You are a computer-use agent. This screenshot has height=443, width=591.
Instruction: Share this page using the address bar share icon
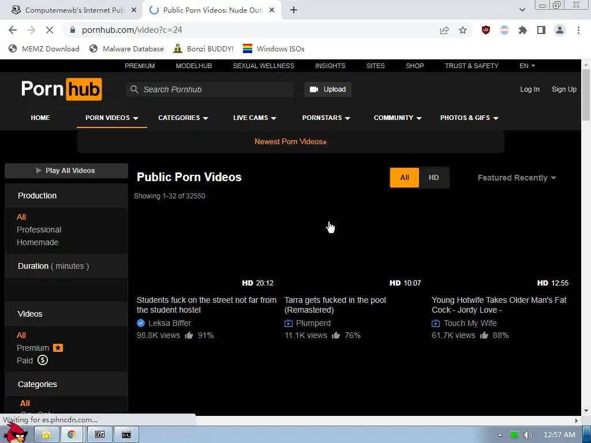pos(444,30)
